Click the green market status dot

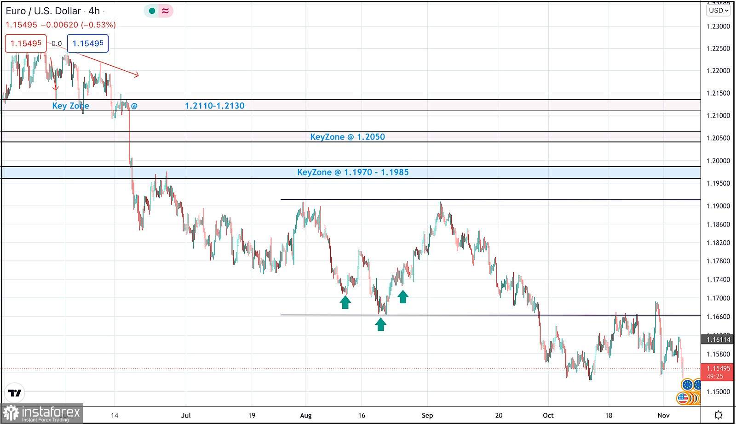coord(152,11)
